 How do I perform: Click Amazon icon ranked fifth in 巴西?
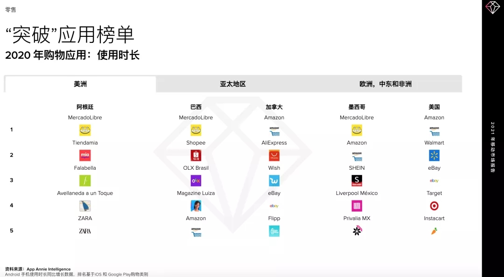pyautogui.click(x=196, y=232)
